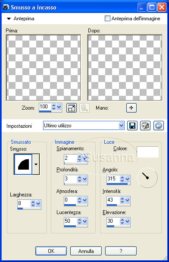
Task: Click the randomize parameters dice icon
Action: [x=145, y=126]
